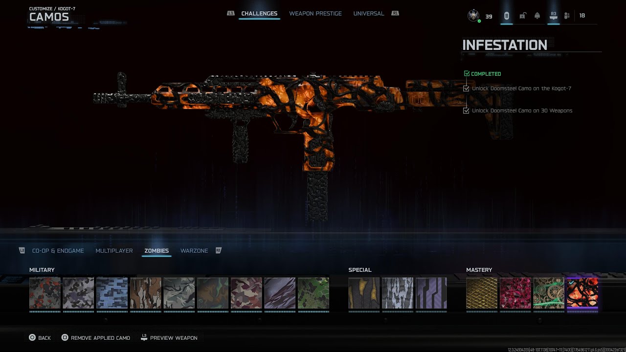Click the open padlock unlock icon
The height and width of the screenshot is (352, 626).
tap(522, 16)
